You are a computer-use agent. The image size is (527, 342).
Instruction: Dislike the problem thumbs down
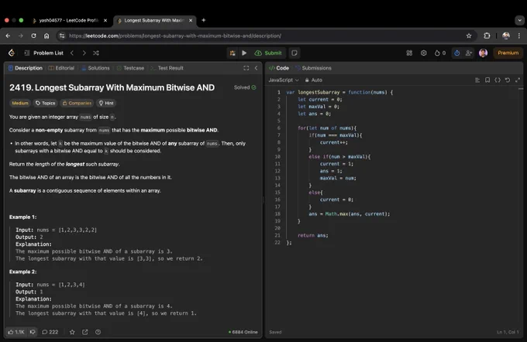click(x=33, y=332)
